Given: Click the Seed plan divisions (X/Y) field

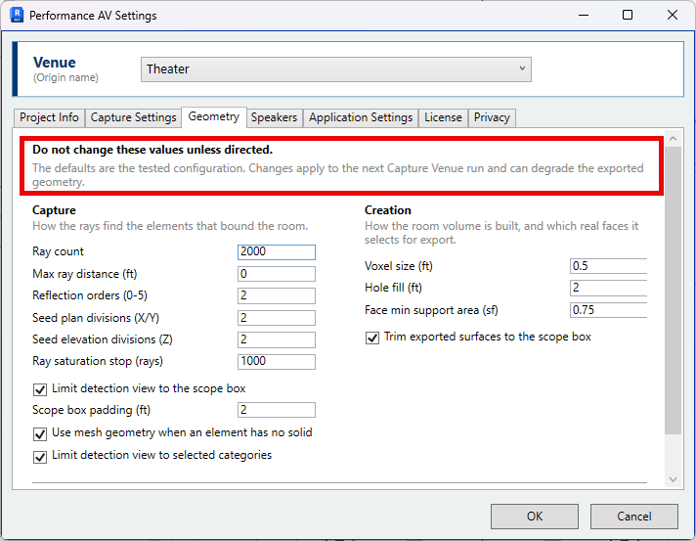Looking at the screenshot, I should tap(276, 318).
